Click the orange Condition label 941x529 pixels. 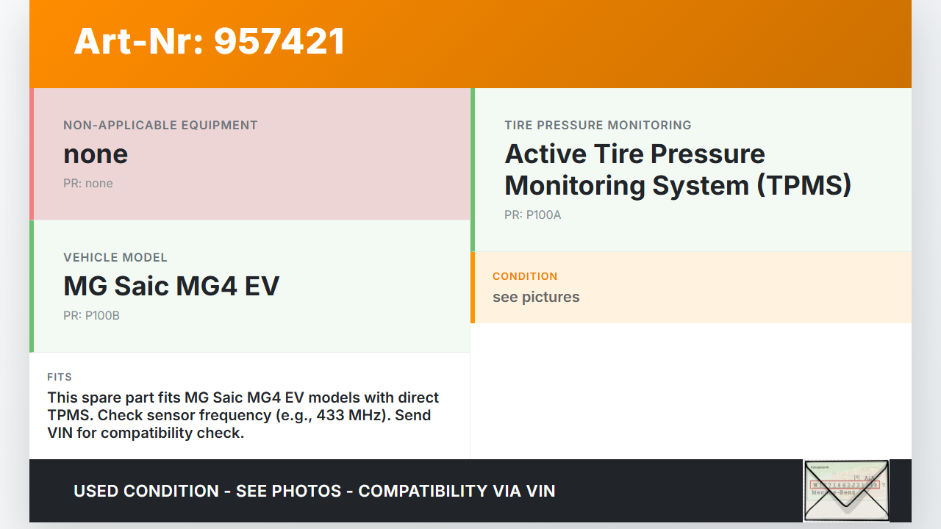(x=525, y=276)
